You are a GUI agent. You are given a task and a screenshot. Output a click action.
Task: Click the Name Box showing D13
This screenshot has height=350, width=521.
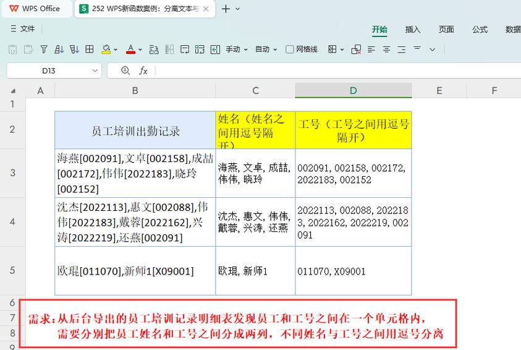click(x=48, y=70)
